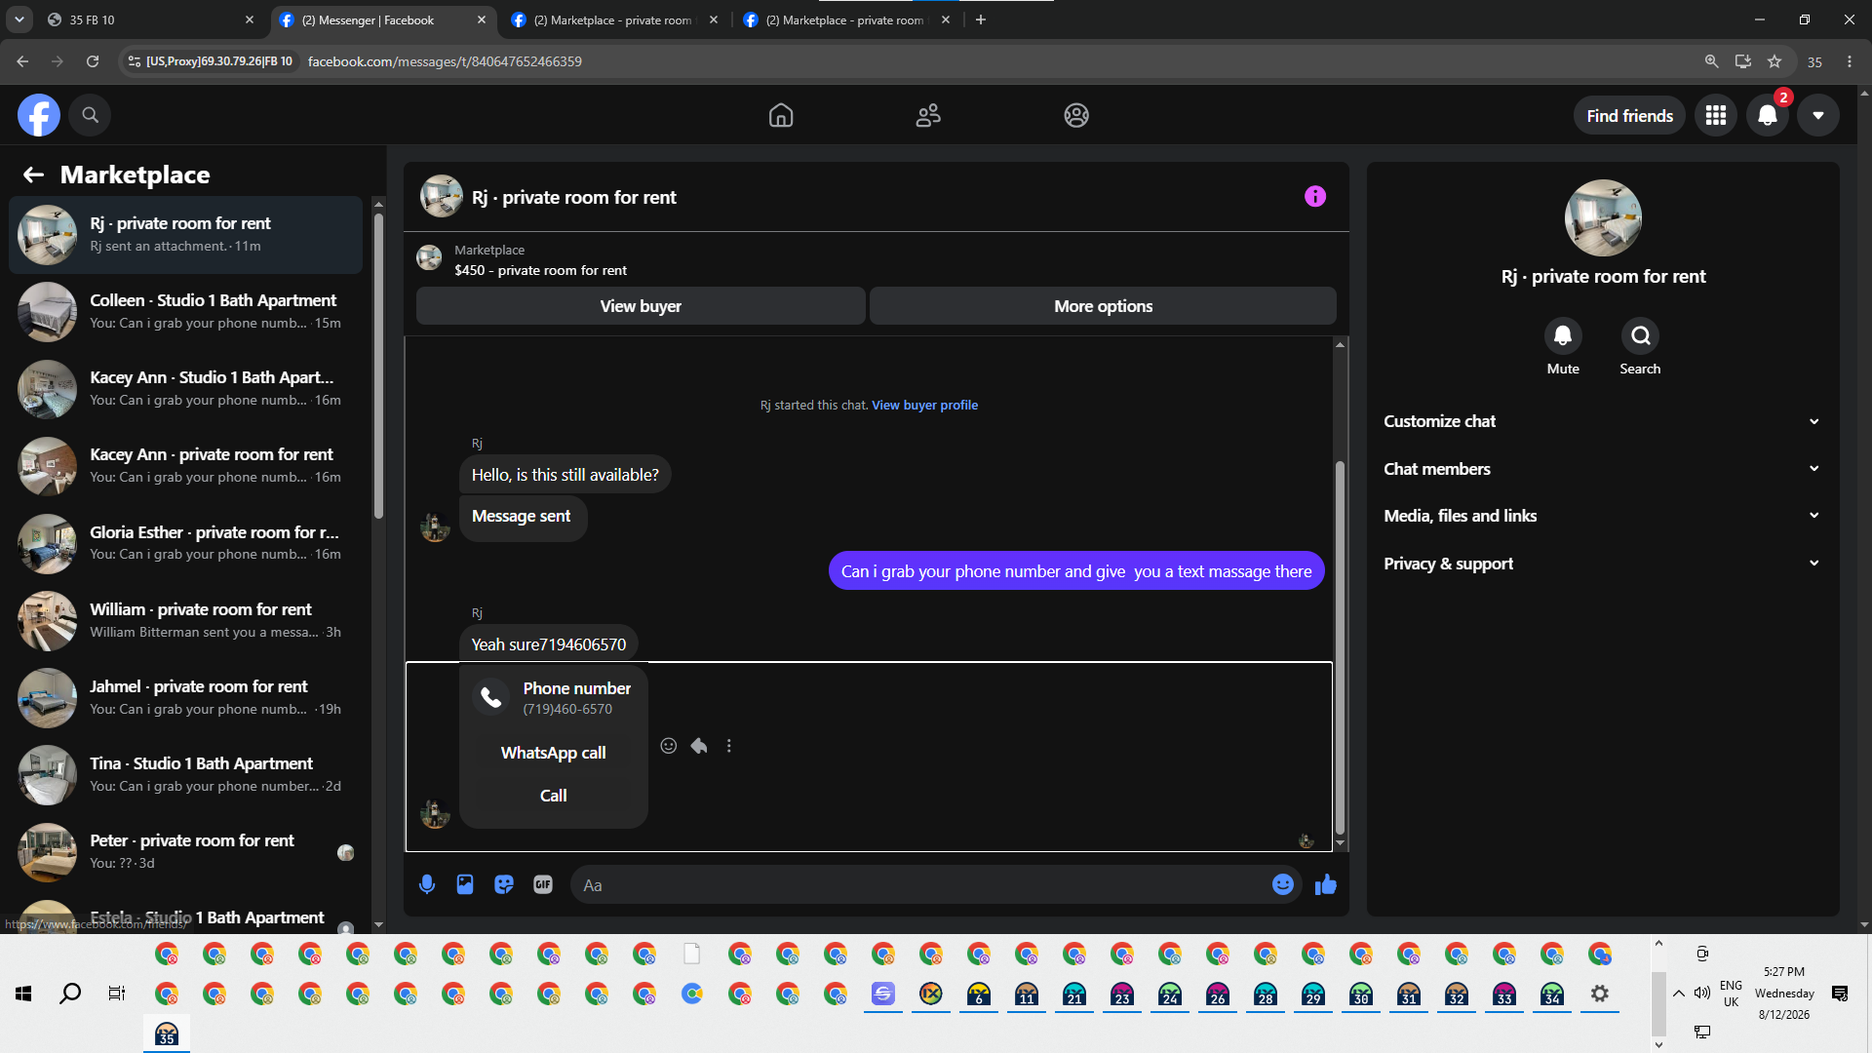Open the Kacey Ann Studio 1 Bath chat
1872x1053 pixels.
[x=185, y=389]
